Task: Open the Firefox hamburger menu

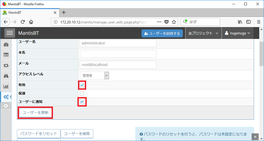Action: pyautogui.click(x=259, y=22)
